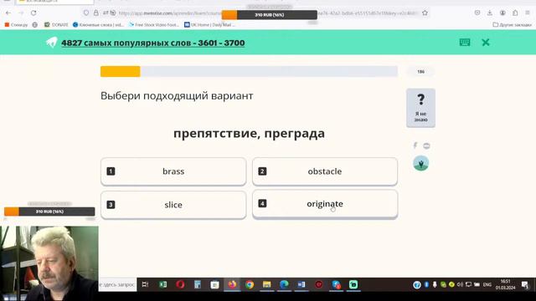The image size is (536, 301).
Task: Open Calculator from the taskbar
Action: click(198, 284)
